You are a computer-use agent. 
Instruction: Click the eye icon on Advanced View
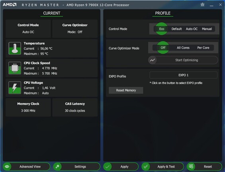tap(7, 166)
